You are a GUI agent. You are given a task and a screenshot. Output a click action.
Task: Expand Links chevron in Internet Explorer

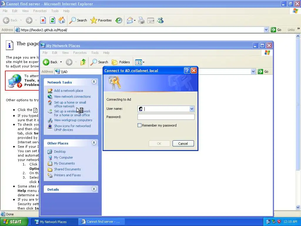(x=299, y=29)
